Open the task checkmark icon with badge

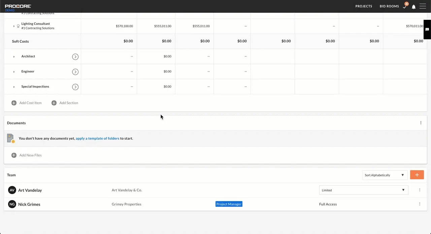[x=405, y=6]
